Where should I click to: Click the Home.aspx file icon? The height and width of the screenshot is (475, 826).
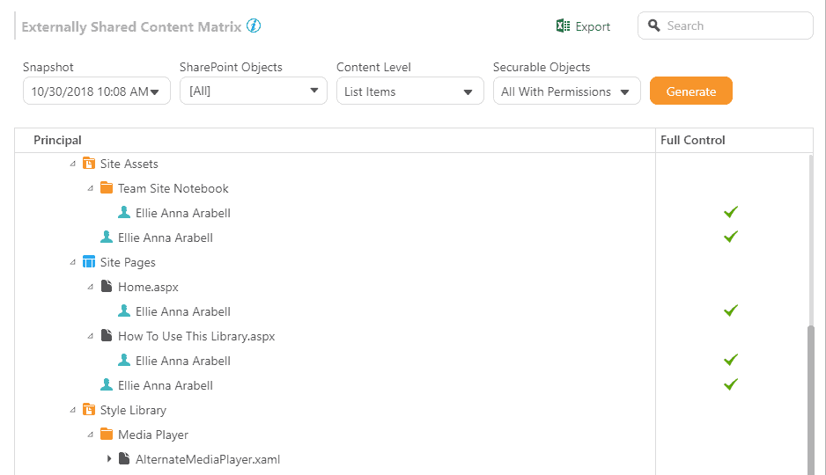click(x=107, y=287)
